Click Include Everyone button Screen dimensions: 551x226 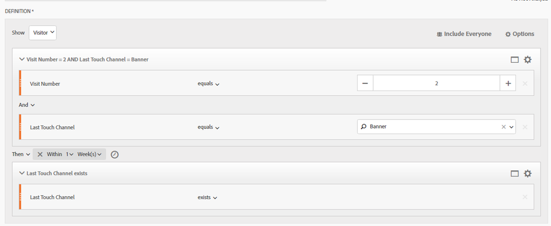tap(463, 34)
